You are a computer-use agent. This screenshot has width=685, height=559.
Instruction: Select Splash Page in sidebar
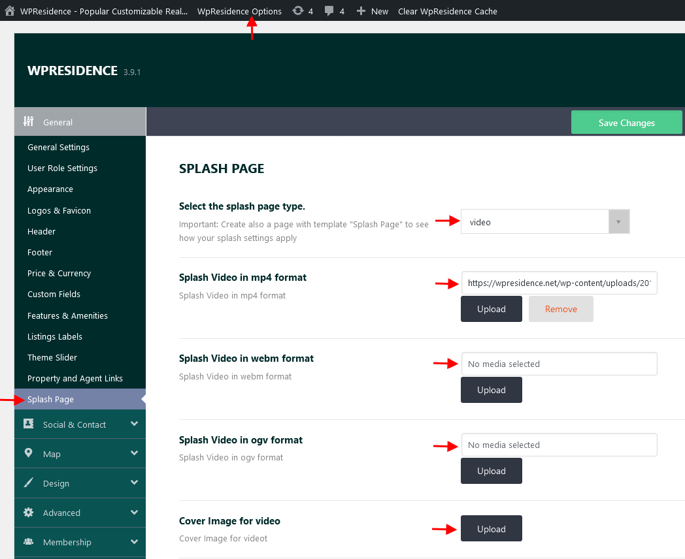(x=80, y=399)
